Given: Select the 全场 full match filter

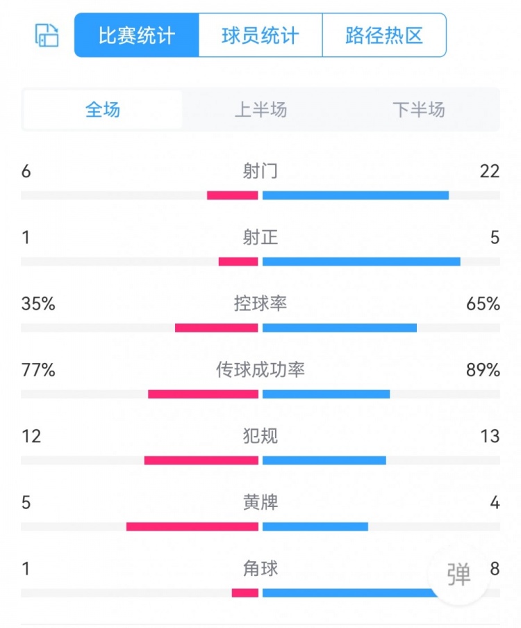Looking at the screenshot, I should coord(103,110).
